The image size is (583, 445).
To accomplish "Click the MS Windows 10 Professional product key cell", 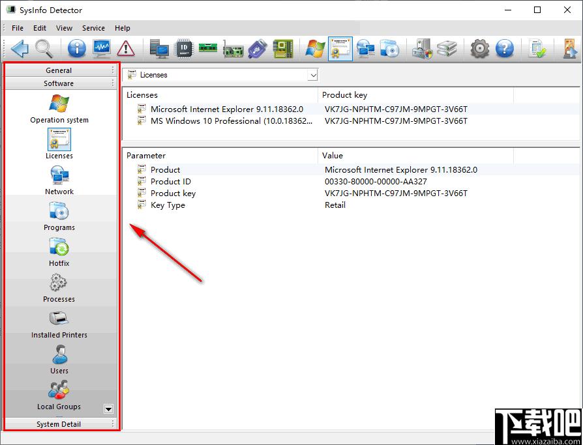I will tap(396, 121).
